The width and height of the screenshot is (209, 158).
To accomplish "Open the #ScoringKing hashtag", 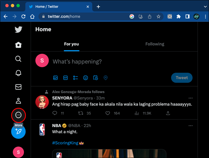I will pos(65,143).
